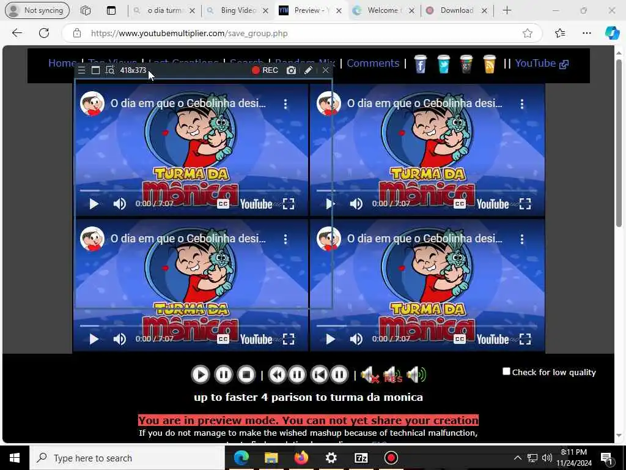Start recording with the REC button
The width and height of the screenshot is (626, 470).
tap(265, 70)
